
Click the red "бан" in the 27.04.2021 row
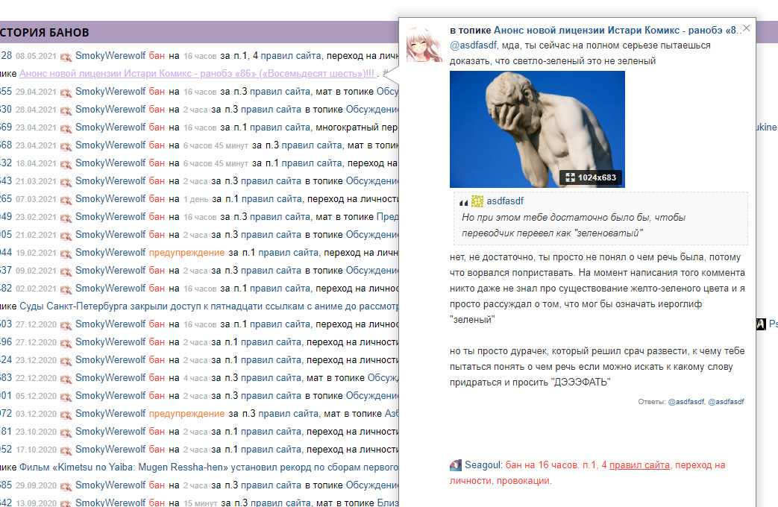click(157, 109)
